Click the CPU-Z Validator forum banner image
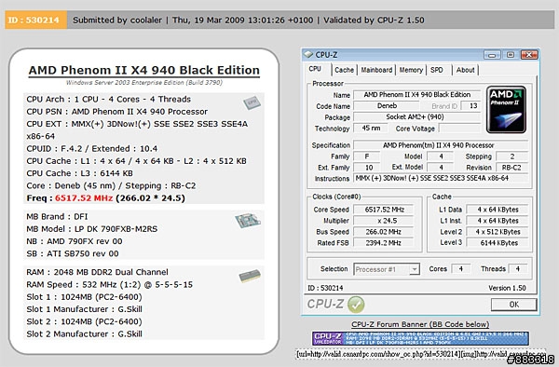Viewport: 559px width, 367px height. point(420,338)
